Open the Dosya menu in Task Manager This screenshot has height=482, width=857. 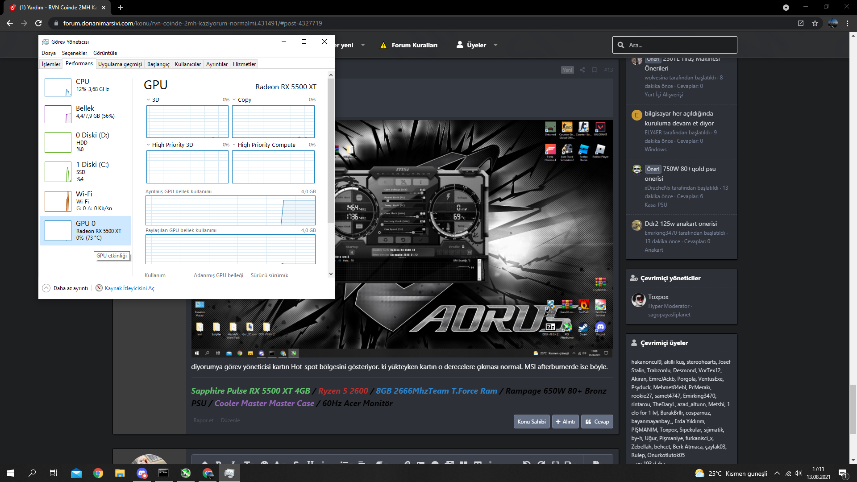coord(49,53)
